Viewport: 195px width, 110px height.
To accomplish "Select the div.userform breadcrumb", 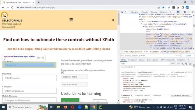I will coord(154,52).
